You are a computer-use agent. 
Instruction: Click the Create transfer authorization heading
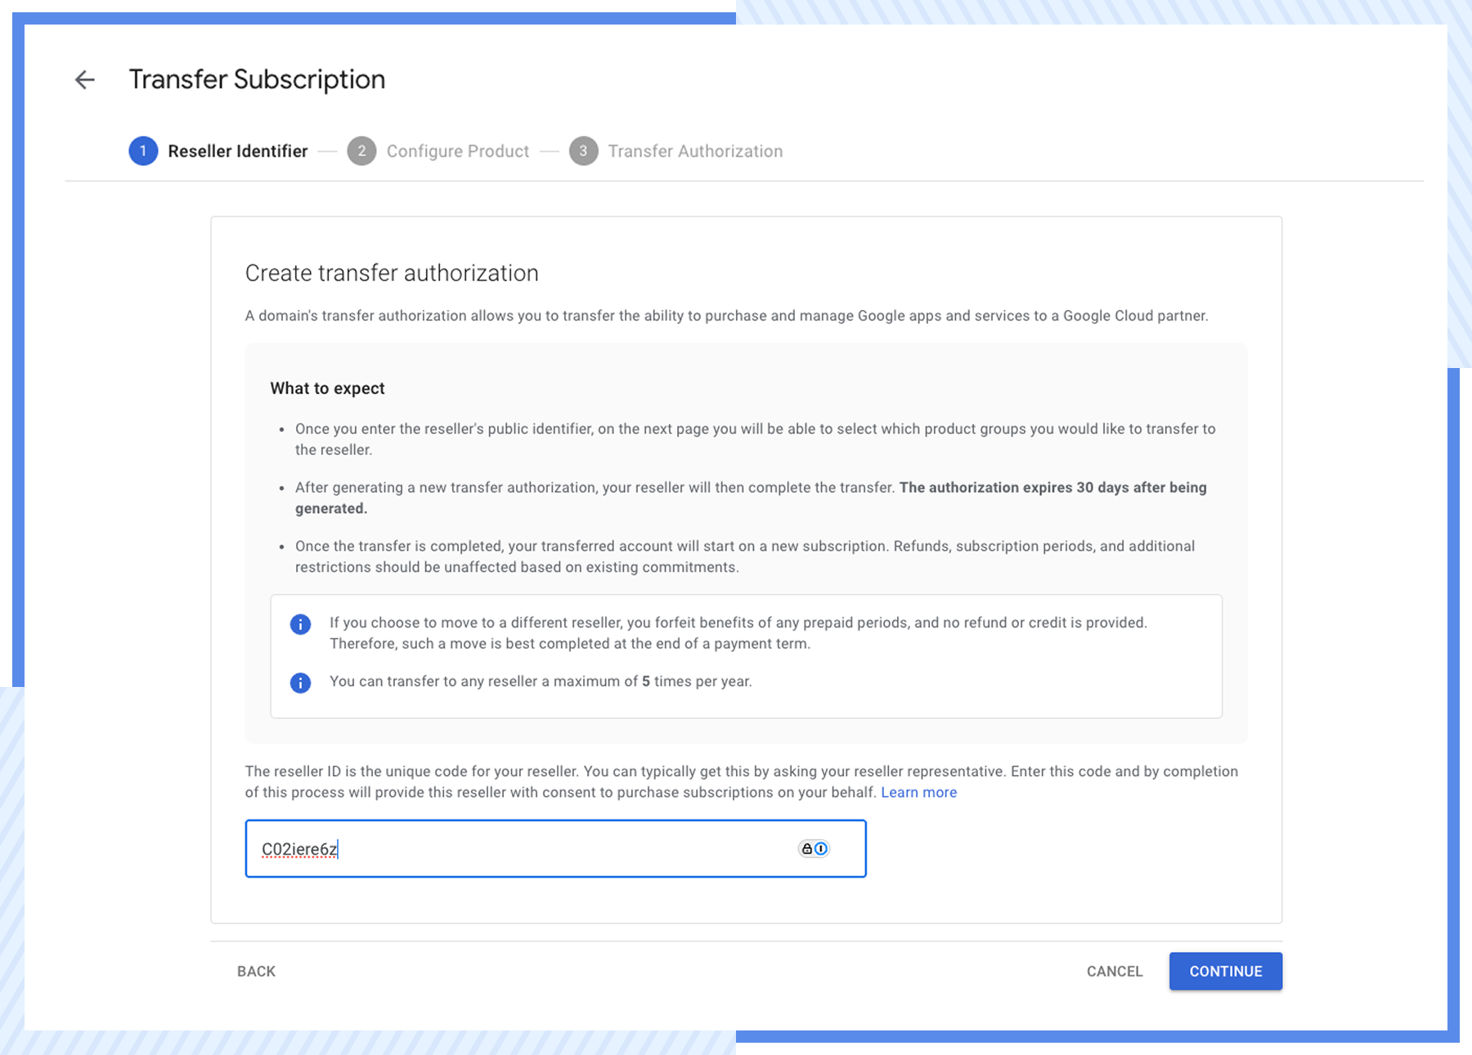pos(392,272)
